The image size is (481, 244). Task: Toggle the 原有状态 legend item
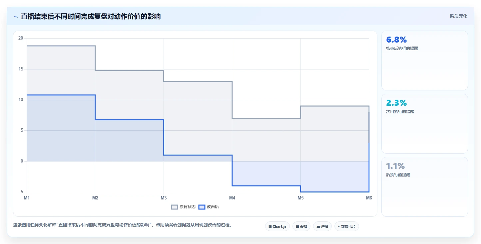coord(184,207)
